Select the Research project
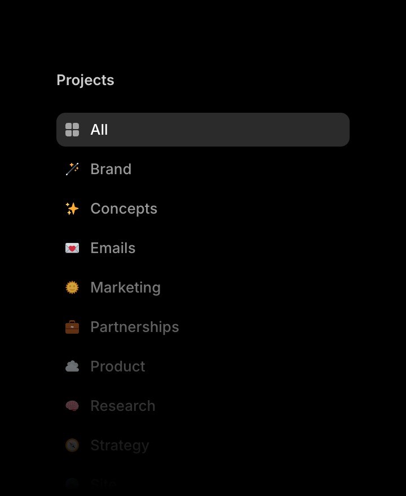This screenshot has width=406, height=496. pyautogui.click(x=122, y=405)
